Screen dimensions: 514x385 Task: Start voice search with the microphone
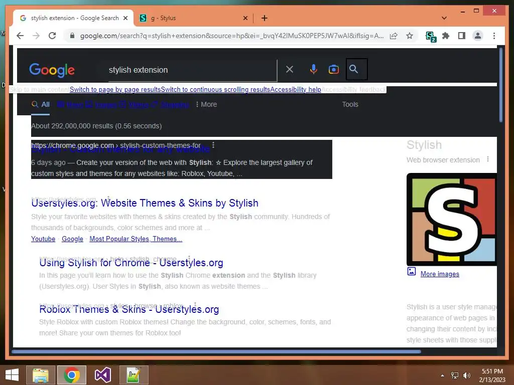[313, 69]
